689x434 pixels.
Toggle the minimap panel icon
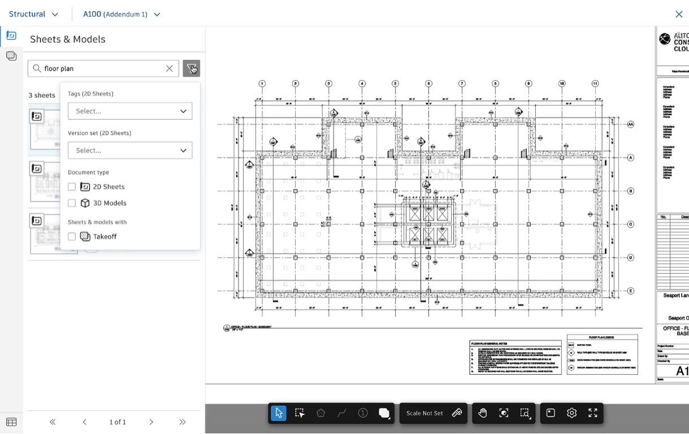[551, 413]
